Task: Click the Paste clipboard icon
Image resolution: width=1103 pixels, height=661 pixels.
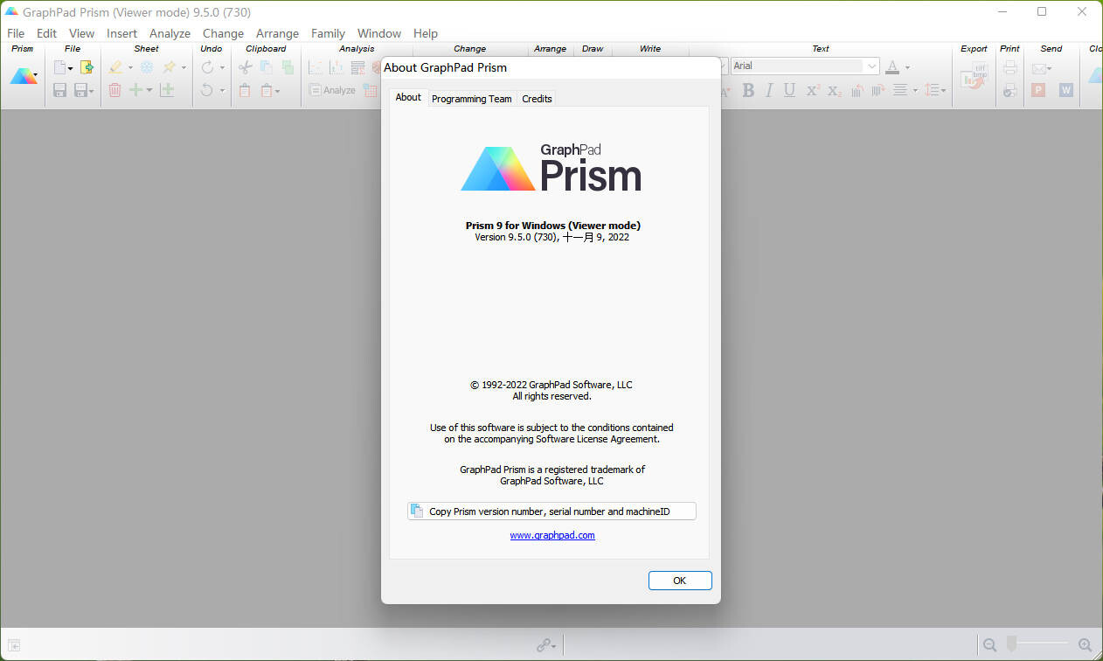Action: (246, 90)
